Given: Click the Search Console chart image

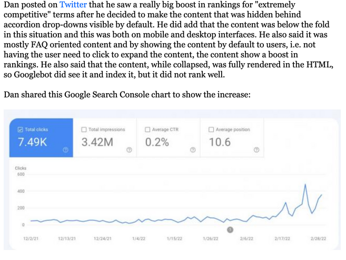Looking at the screenshot, I should (172, 179).
